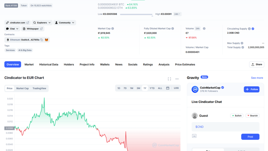Click CoinMarketCap avatar in Gravity
Image resolution: width=268 pixels, height=151 pixels.
[195, 89]
